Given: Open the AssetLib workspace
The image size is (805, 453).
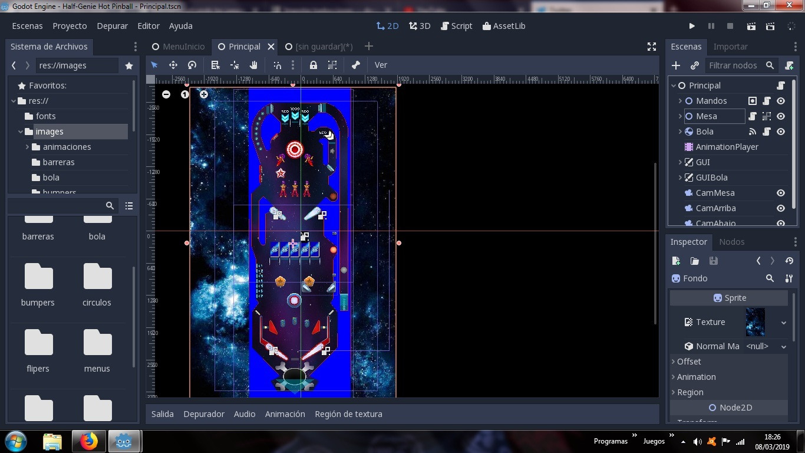Looking at the screenshot, I should point(504,26).
